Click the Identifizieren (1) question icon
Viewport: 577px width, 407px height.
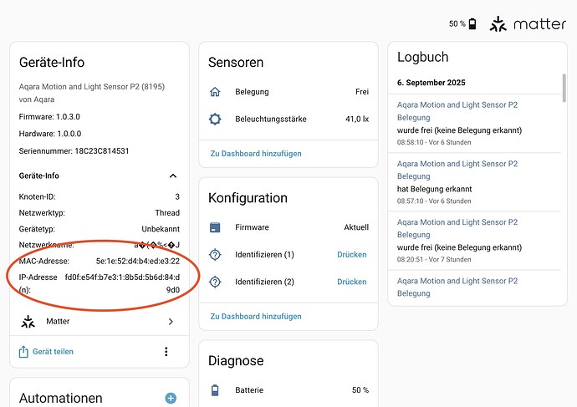point(215,254)
